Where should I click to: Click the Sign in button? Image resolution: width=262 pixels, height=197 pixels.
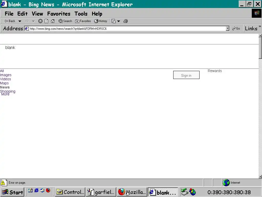tap(186, 75)
